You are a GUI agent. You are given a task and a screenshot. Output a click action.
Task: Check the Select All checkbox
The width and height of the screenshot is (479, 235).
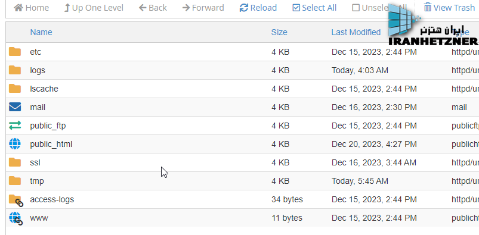click(296, 8)
